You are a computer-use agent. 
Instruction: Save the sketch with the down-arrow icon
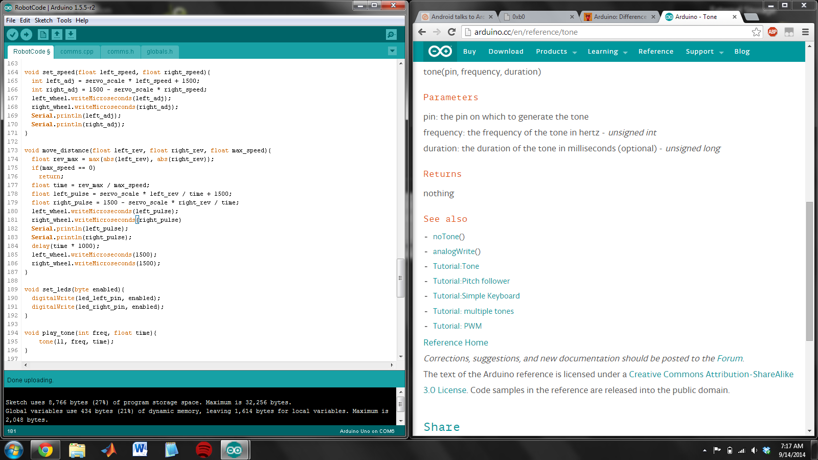click(71, 34)
